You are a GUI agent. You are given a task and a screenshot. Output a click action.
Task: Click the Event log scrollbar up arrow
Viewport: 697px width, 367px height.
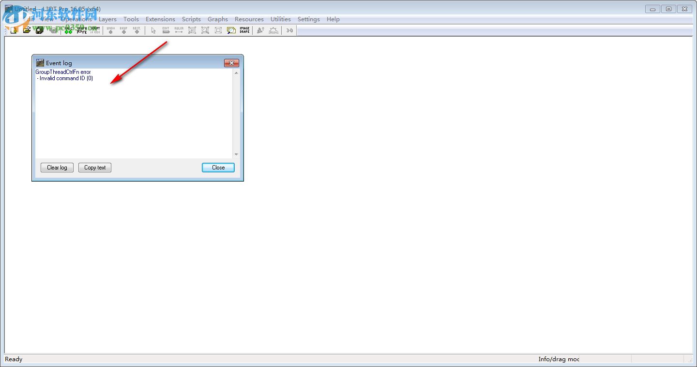click(x=236, y=73)
